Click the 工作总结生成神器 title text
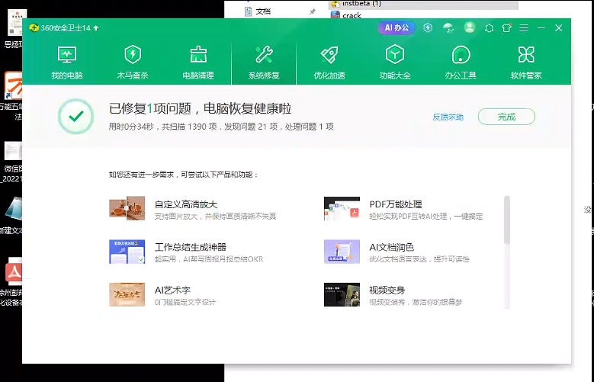 [190, 247]
